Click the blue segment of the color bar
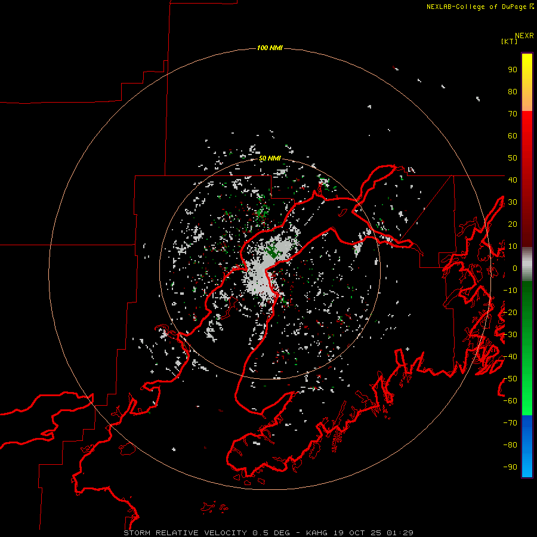537x537 pixels. (x=527, y=446)
